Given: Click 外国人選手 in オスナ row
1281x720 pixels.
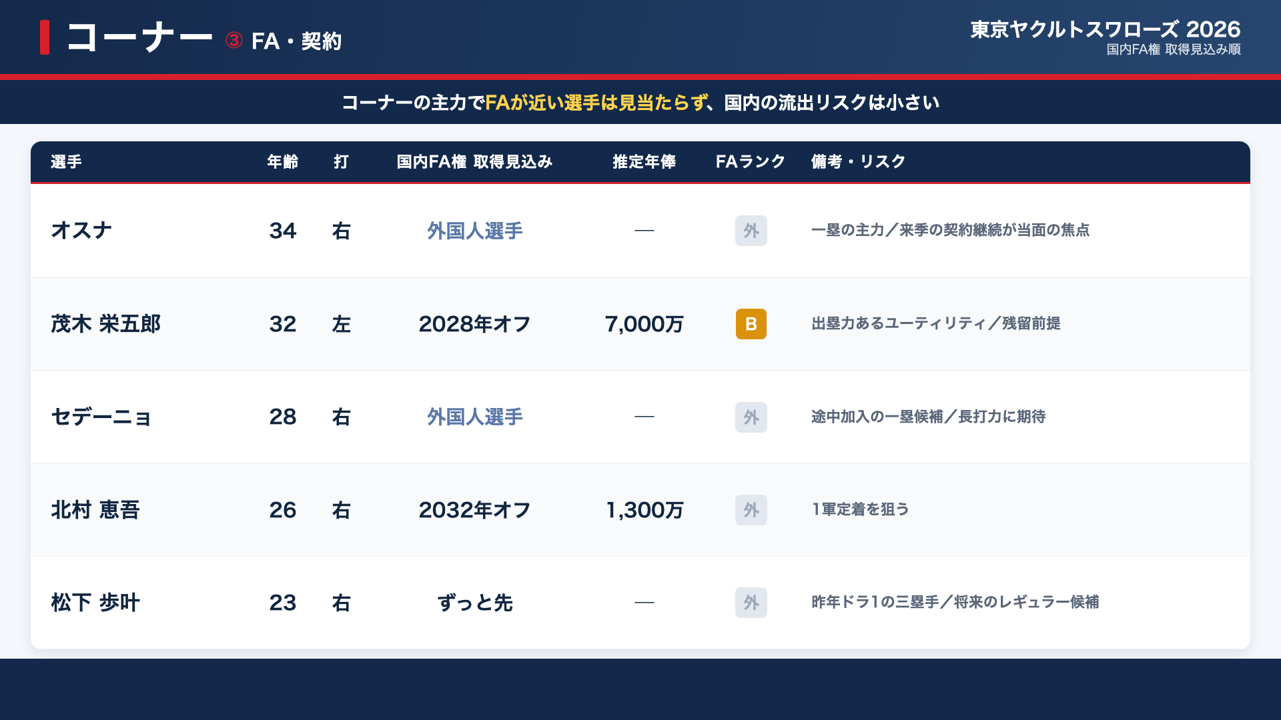Looking at the screenshot, I should pos(474,231).
